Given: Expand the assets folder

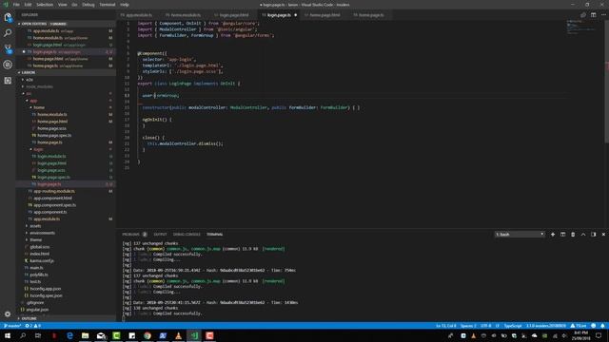Looking at the screenshot, I should pyautogui.click(x=34, y=226).
